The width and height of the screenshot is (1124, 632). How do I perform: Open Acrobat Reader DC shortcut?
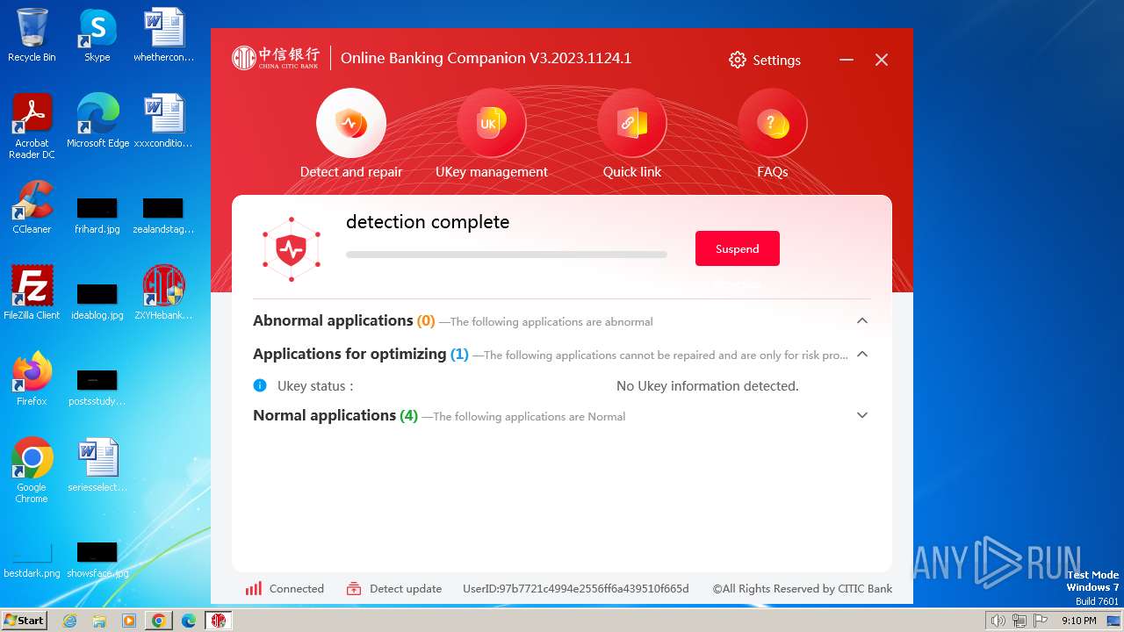(32, 126)
